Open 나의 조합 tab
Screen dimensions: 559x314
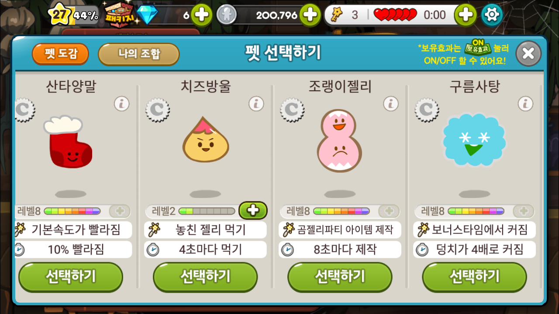click(x=139, y=54)
